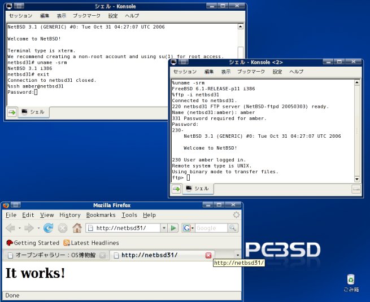Open ヘルプ menu in first Konsole
Screen dimensions: 370x302
click(x=132, y=16)
